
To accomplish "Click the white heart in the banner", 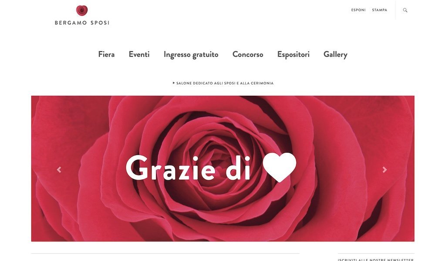I will tap(279, 167).
